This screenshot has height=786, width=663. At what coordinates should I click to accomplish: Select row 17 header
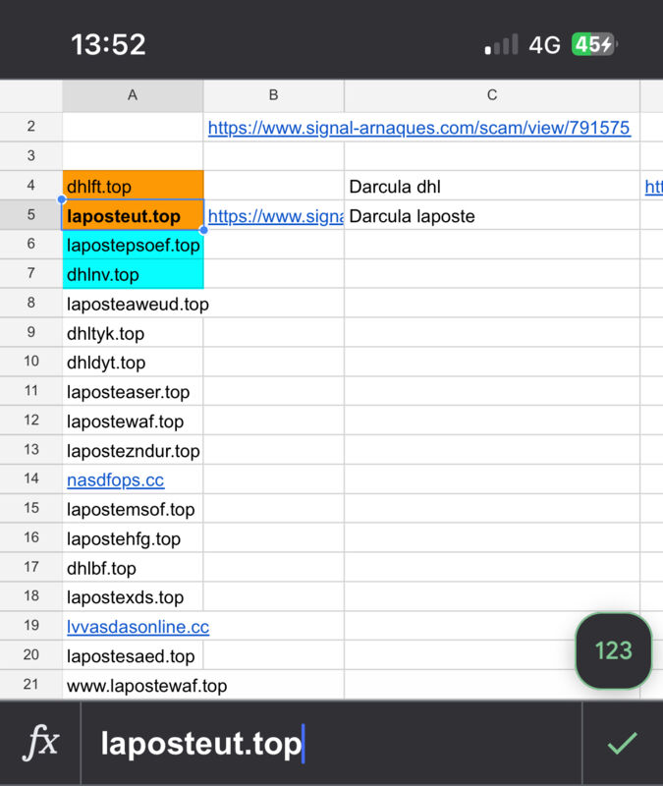[31, 567]
